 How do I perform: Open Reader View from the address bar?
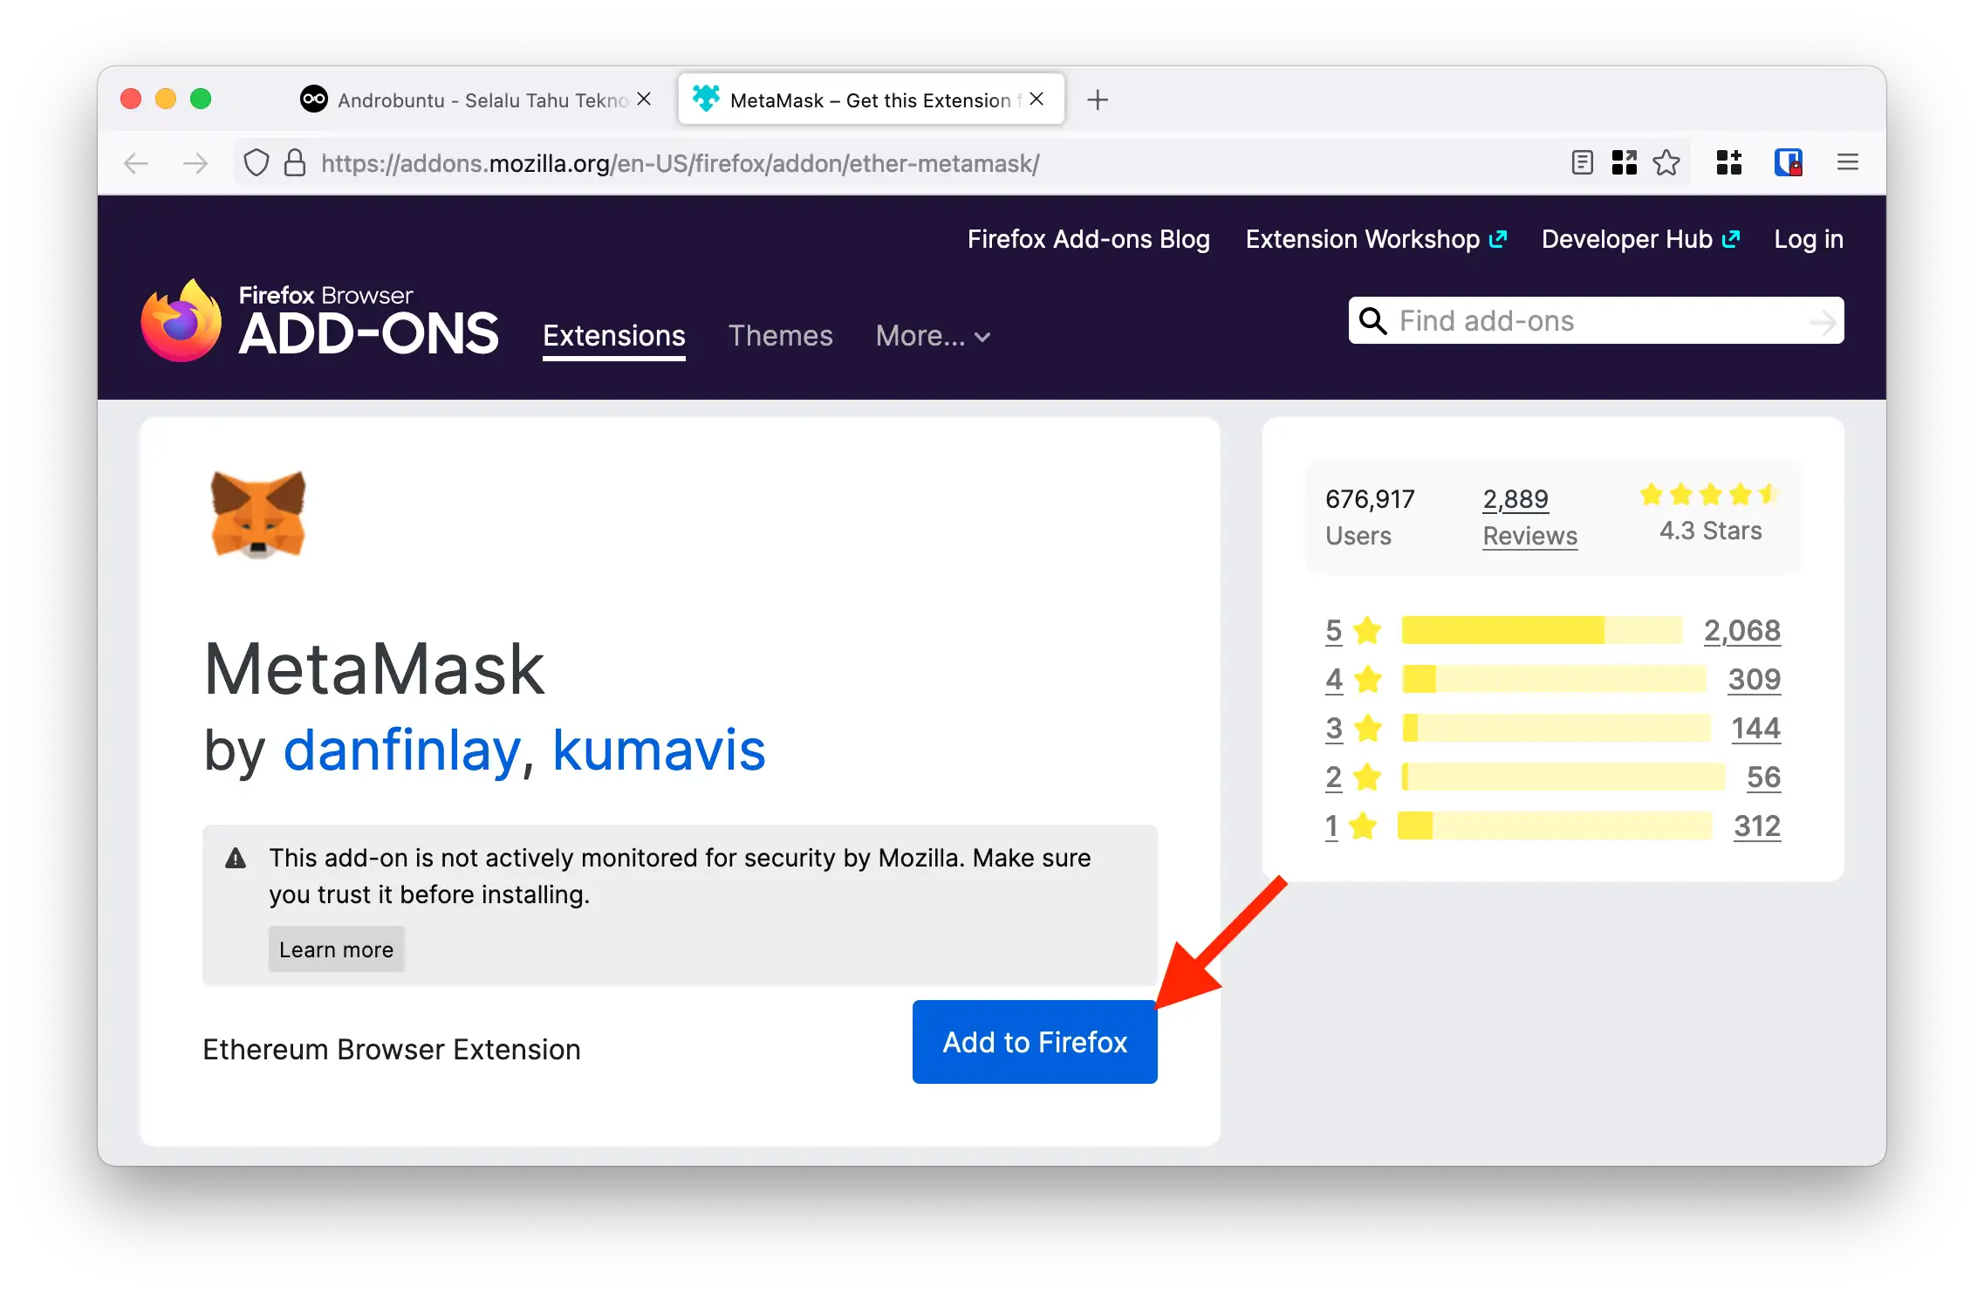coord(1581,162)
